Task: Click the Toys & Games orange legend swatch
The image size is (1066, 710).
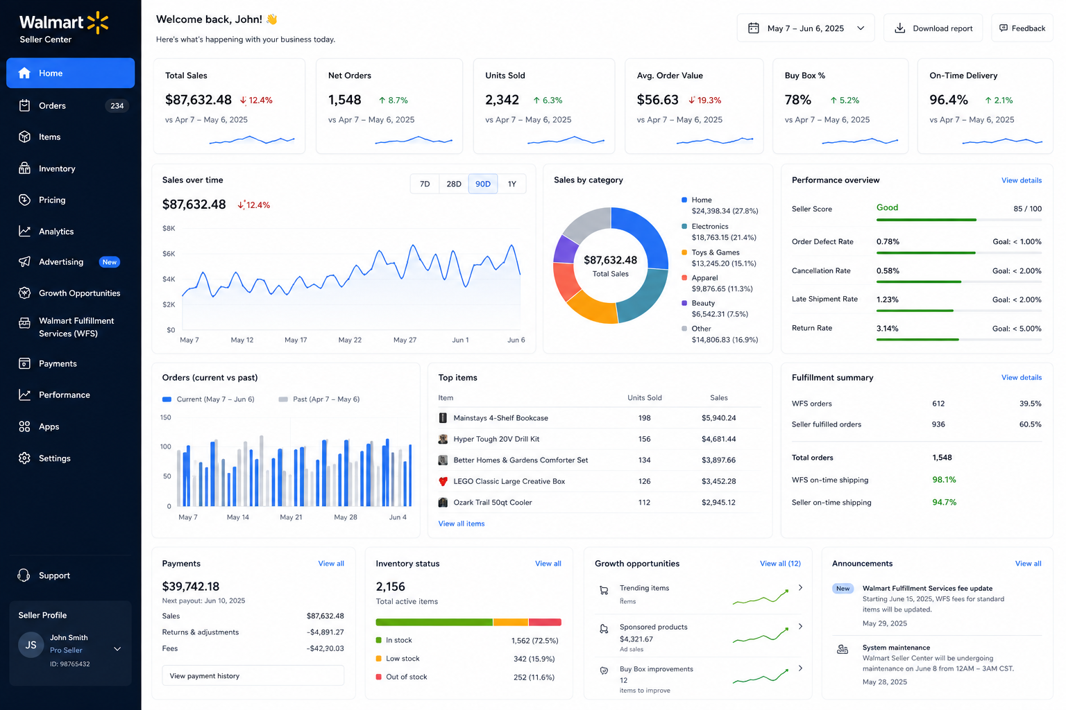Action: coord(684,252)
